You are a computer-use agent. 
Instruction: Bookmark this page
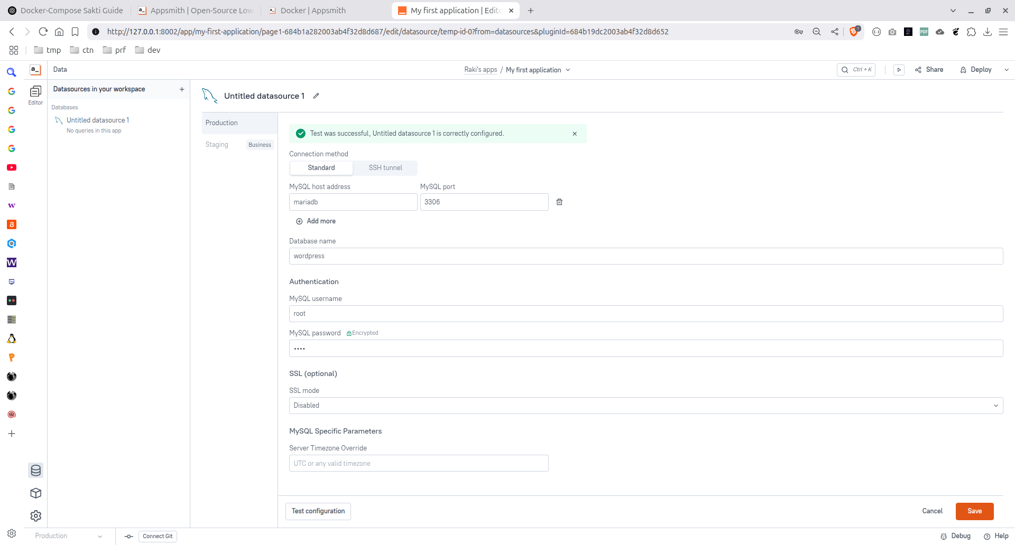click(x=75, y=32)
